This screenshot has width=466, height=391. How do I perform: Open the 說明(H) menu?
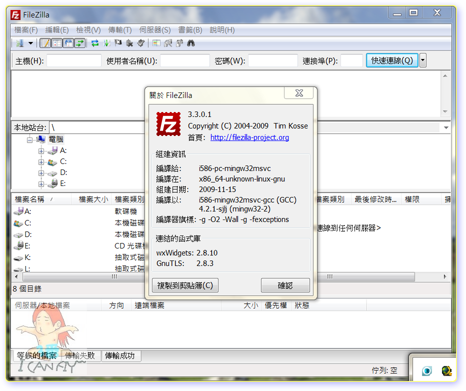[222, 30]
